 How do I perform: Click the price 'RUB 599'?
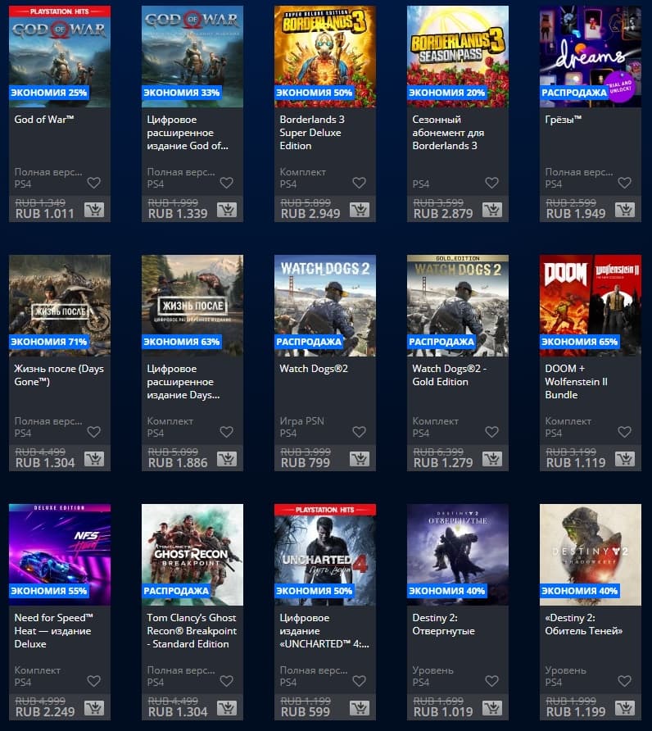point(306,712)
